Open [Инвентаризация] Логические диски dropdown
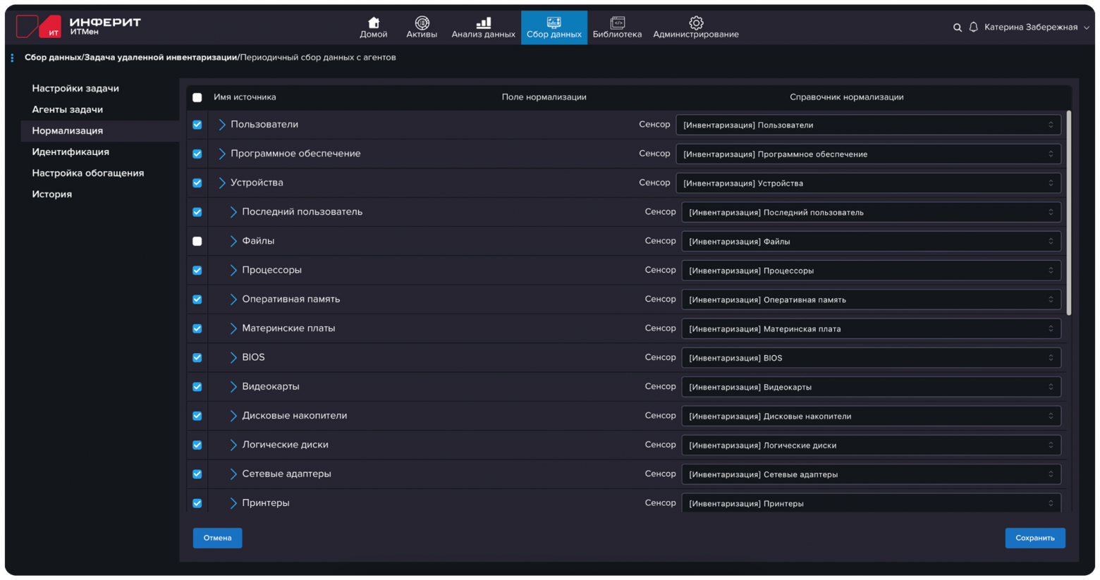 (872, 445)
